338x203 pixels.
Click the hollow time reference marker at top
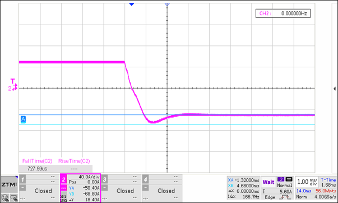[167, 4]
